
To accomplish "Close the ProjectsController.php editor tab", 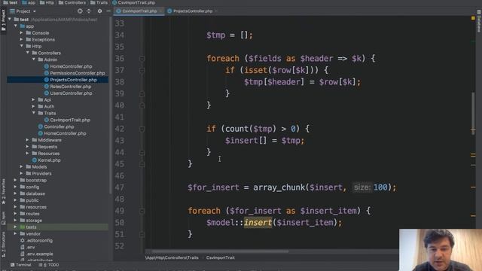I will click(x=216, y=11).
